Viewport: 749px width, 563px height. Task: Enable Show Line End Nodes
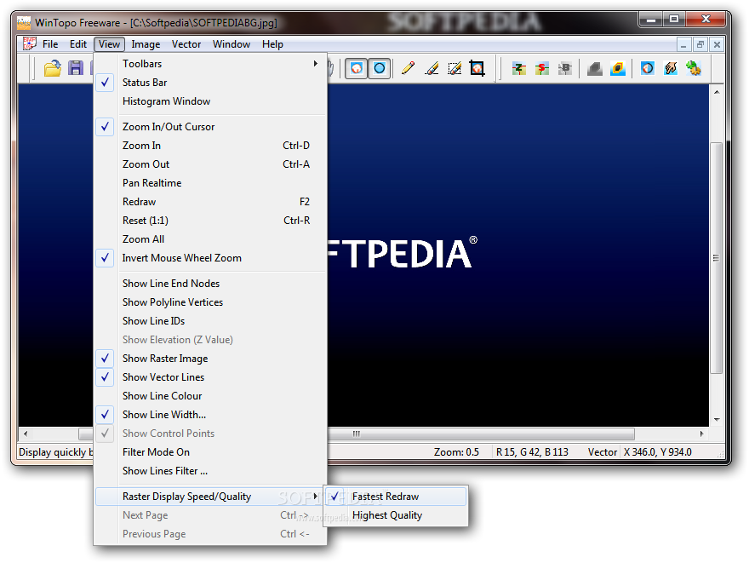(x=210, y=284)
